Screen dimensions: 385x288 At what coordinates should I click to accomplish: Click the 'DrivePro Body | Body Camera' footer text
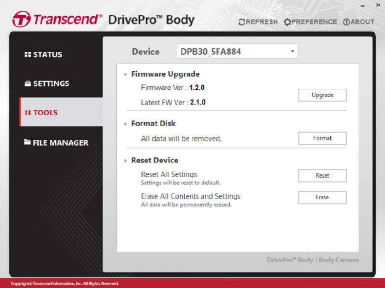tap(313, 260)
